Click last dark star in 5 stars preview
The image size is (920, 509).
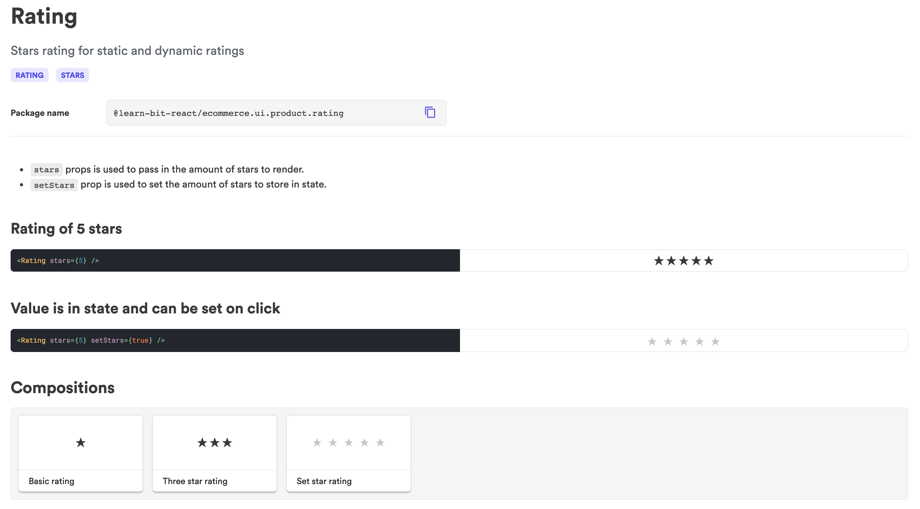click(x=709, y=260)
